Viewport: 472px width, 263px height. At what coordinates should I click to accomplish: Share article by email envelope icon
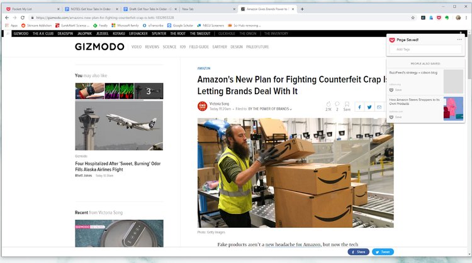[x=379, y=107]
